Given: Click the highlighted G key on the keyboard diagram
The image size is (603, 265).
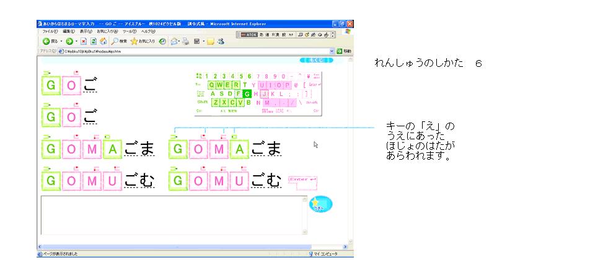Looking at the screenshot, I should coord(247,93).
